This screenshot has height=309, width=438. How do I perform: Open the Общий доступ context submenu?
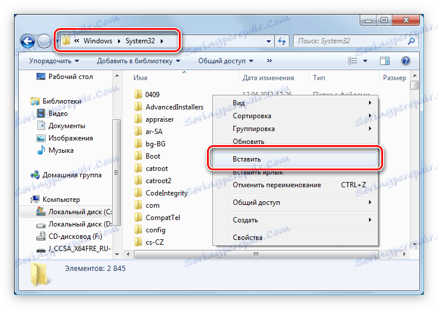[295, 202]
